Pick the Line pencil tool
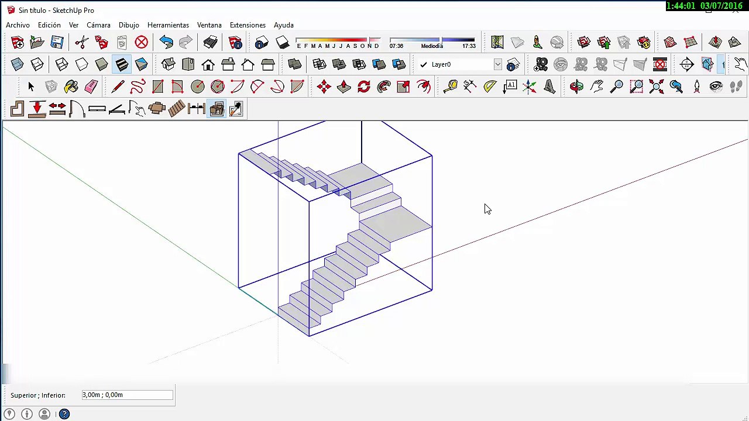 118,87
